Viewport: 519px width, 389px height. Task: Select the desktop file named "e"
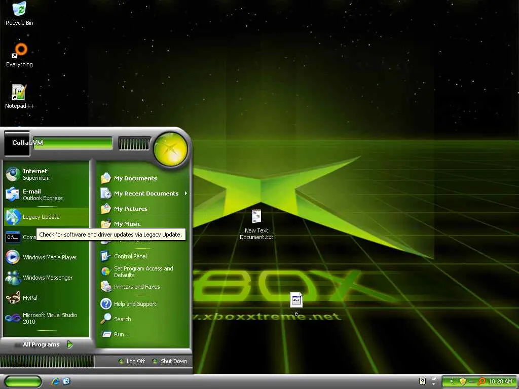296,304
